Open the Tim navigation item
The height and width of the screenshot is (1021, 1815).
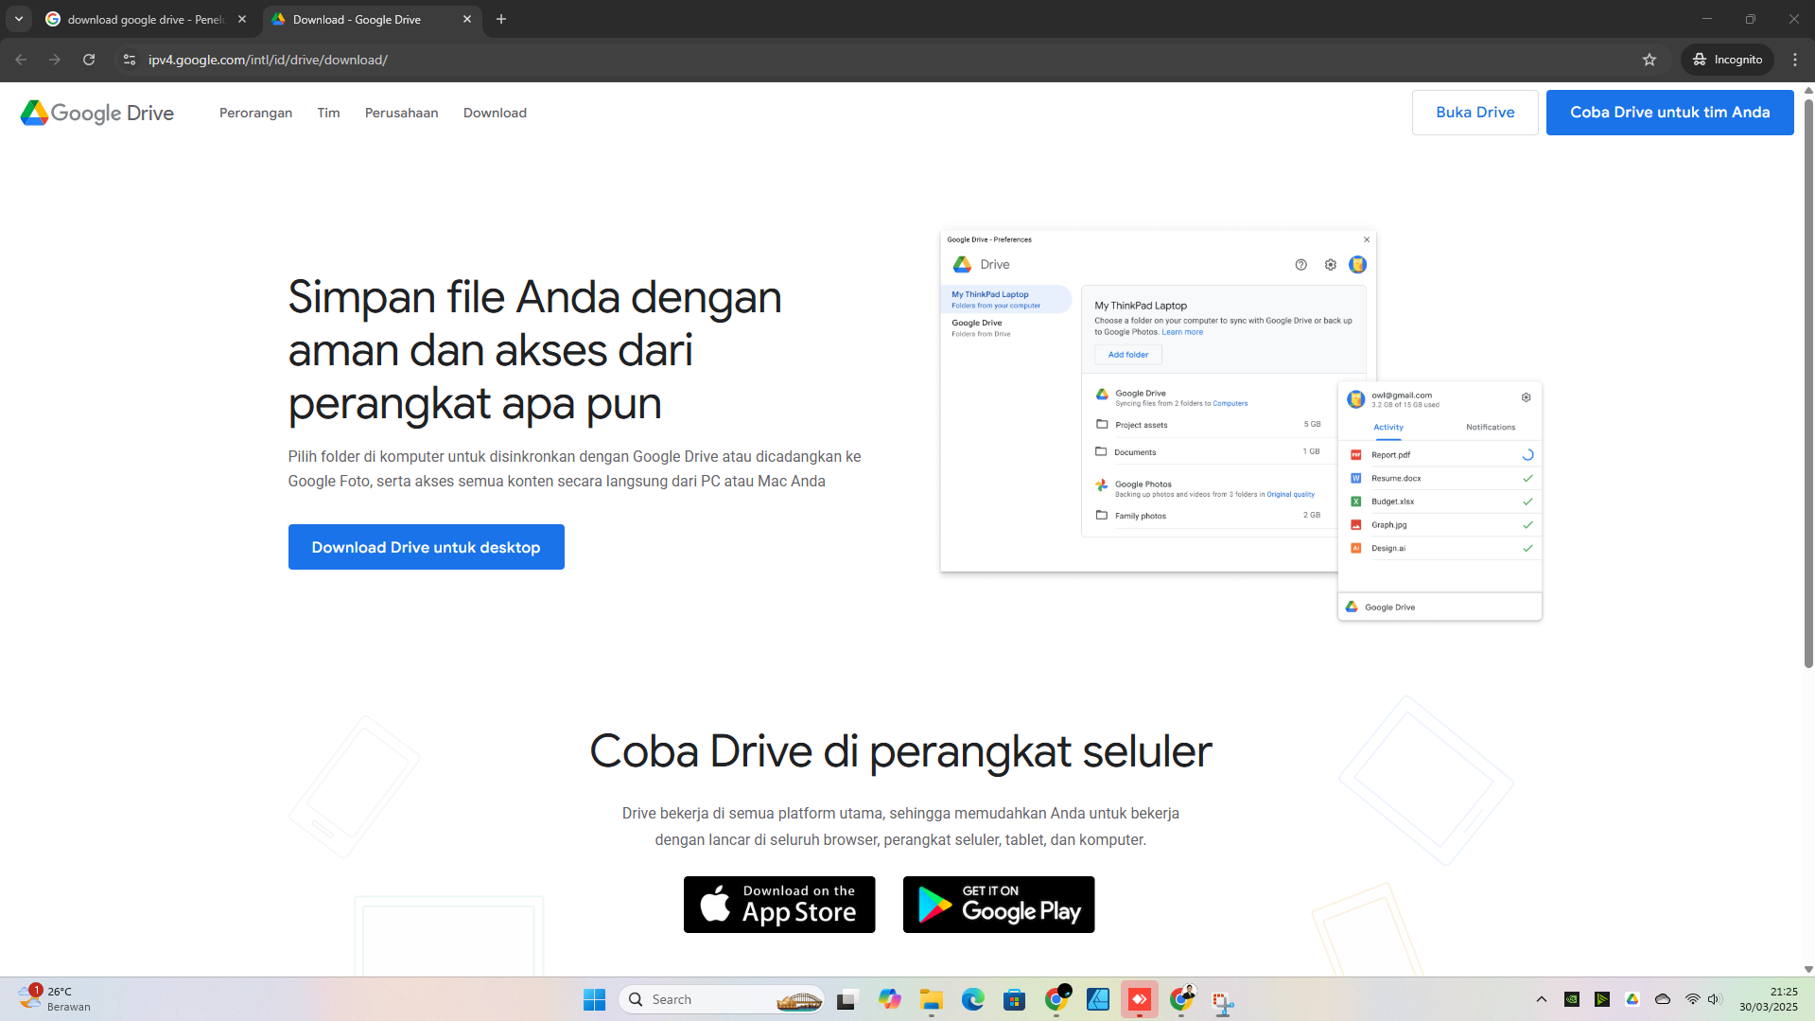(x=328, y=113)
